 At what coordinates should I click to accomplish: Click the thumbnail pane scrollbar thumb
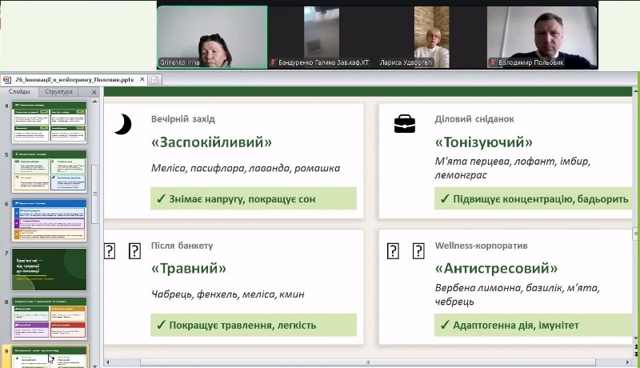[x=95, y=194]
